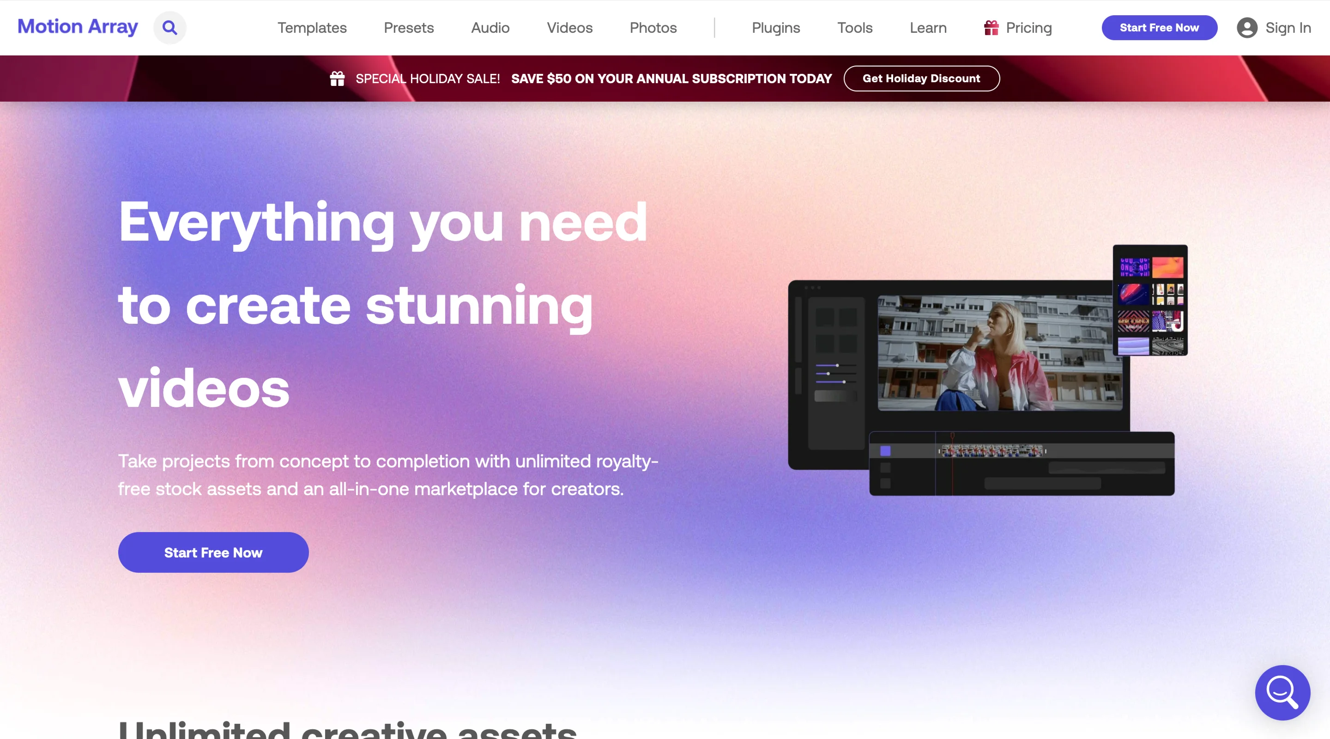1330x739 pixels.
Task: Click the Motion Array logo
Action: [x=78, y=26]
